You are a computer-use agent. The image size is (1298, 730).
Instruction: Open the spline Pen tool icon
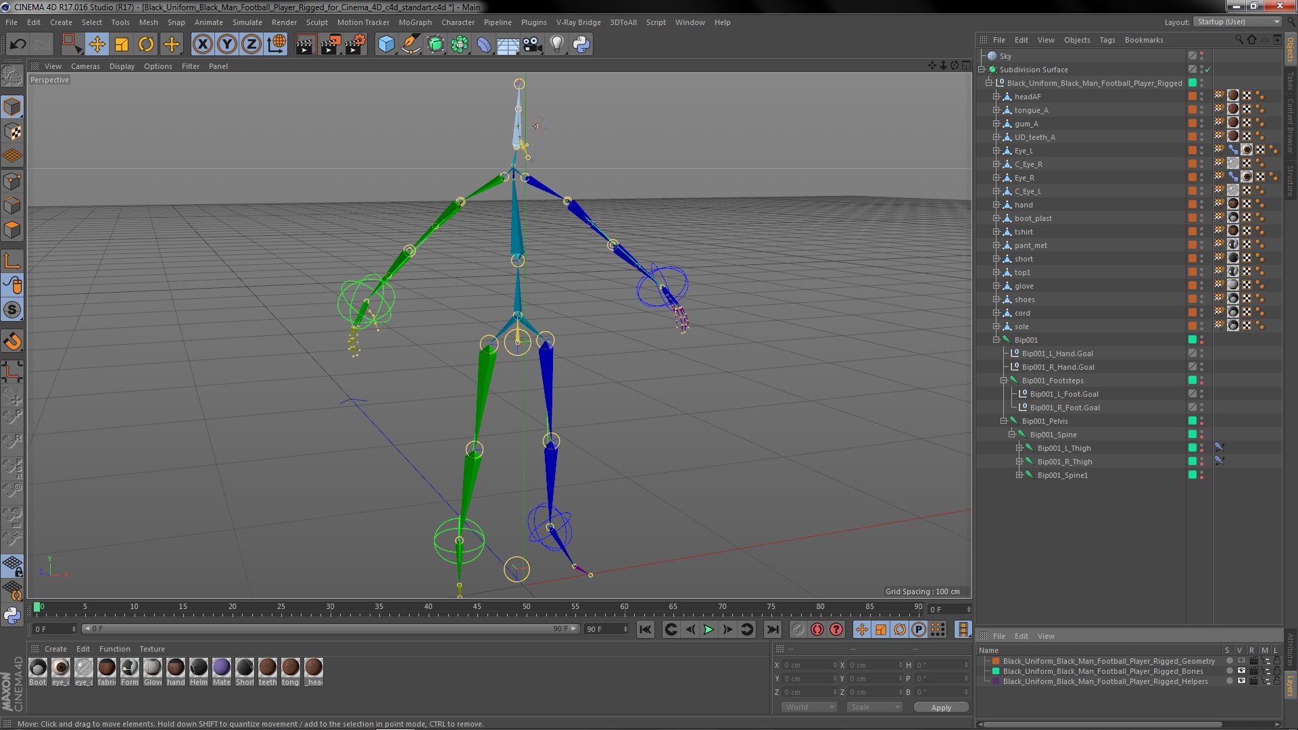[x=410, y=45]
